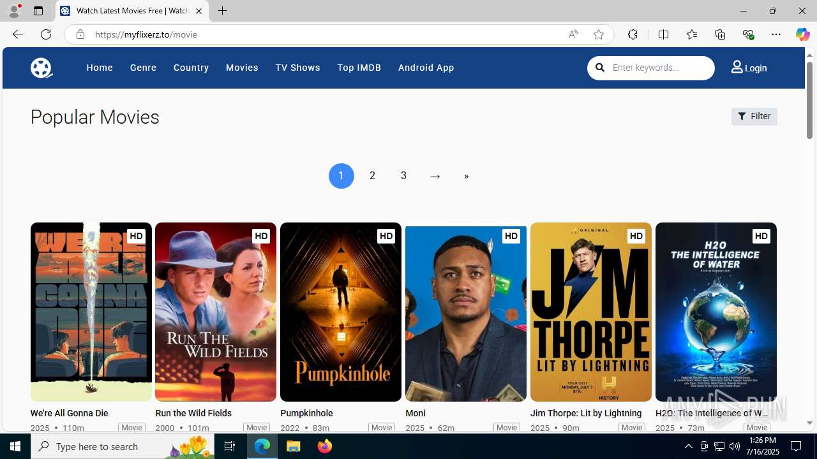Click next page arrow
817x459 pixels.
point(435,176)
